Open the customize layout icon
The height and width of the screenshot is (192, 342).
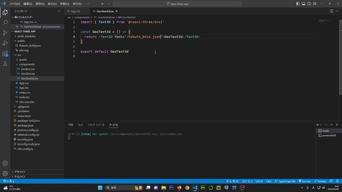(x=315, y=4)
